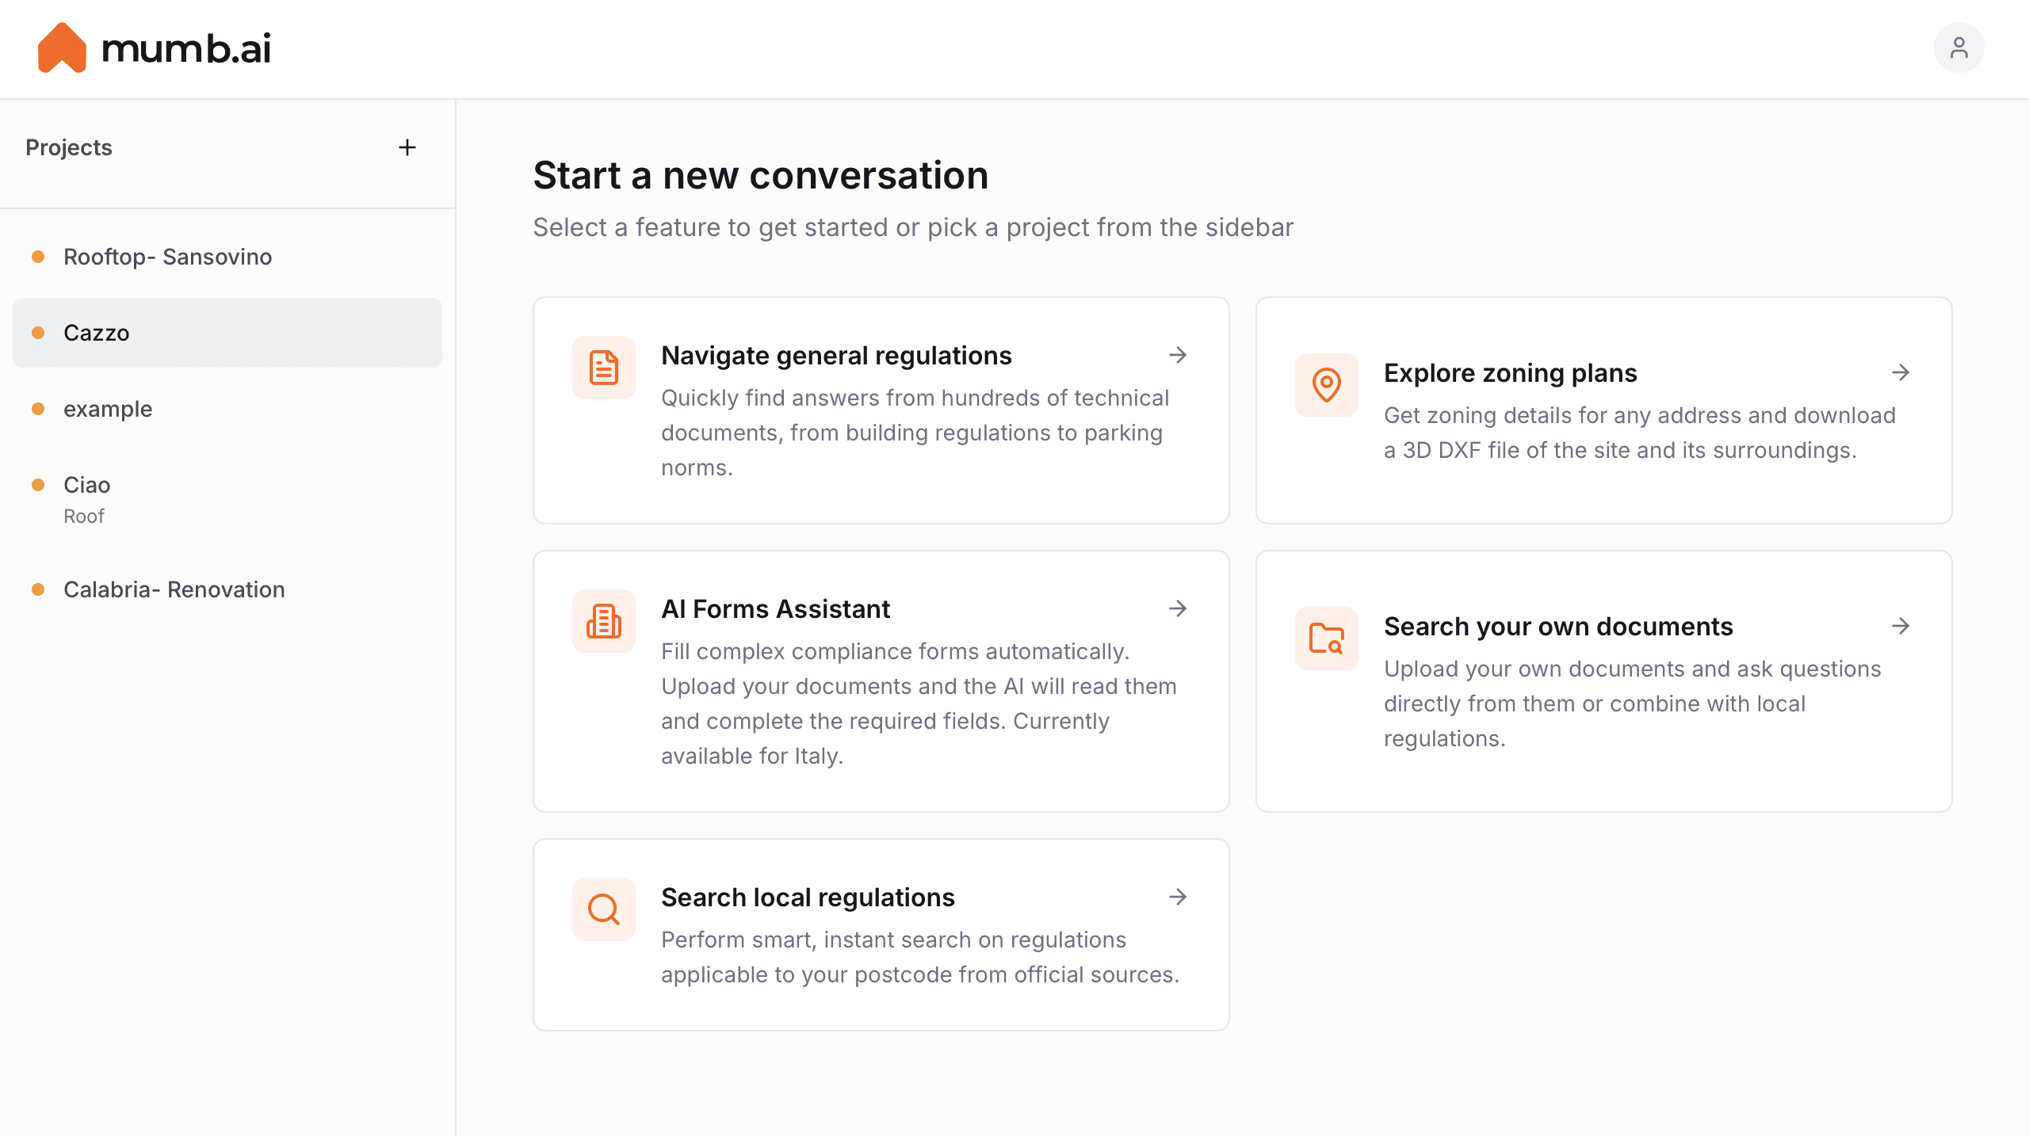This screenshot has height=1136, width=2029.
Task: Click arrow on Search local regulations card
Action: 1178,897
